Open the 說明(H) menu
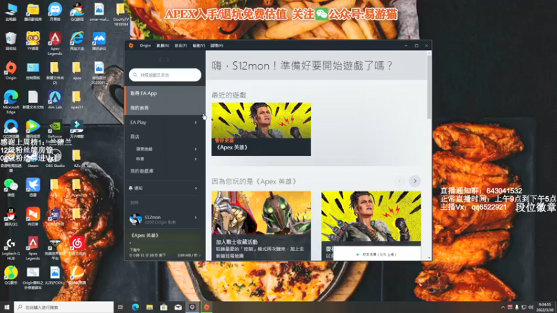Image resolution: width=557 pixels, height=313 pixels. click(217, 45)
